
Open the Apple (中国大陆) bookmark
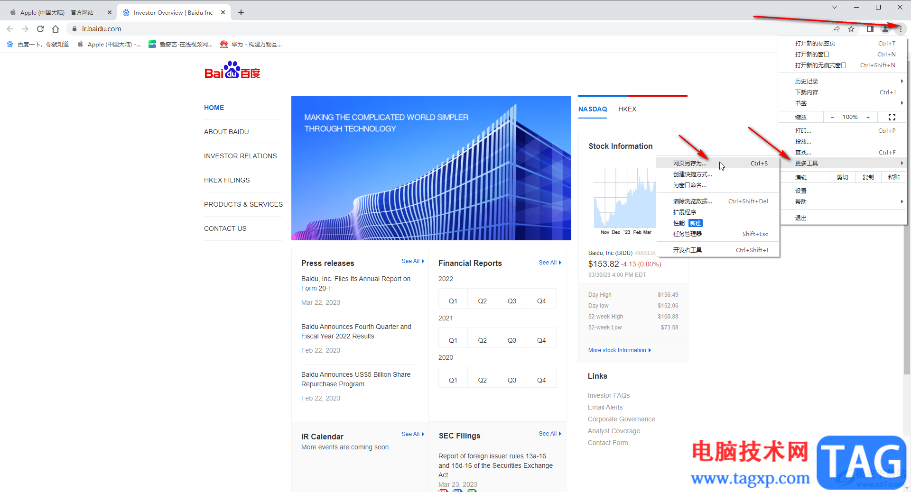(109, 44)
